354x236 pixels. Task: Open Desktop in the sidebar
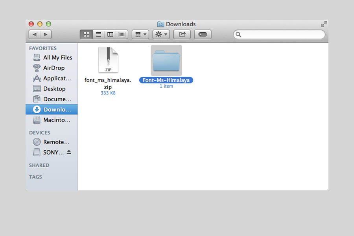tap(52, 89)
